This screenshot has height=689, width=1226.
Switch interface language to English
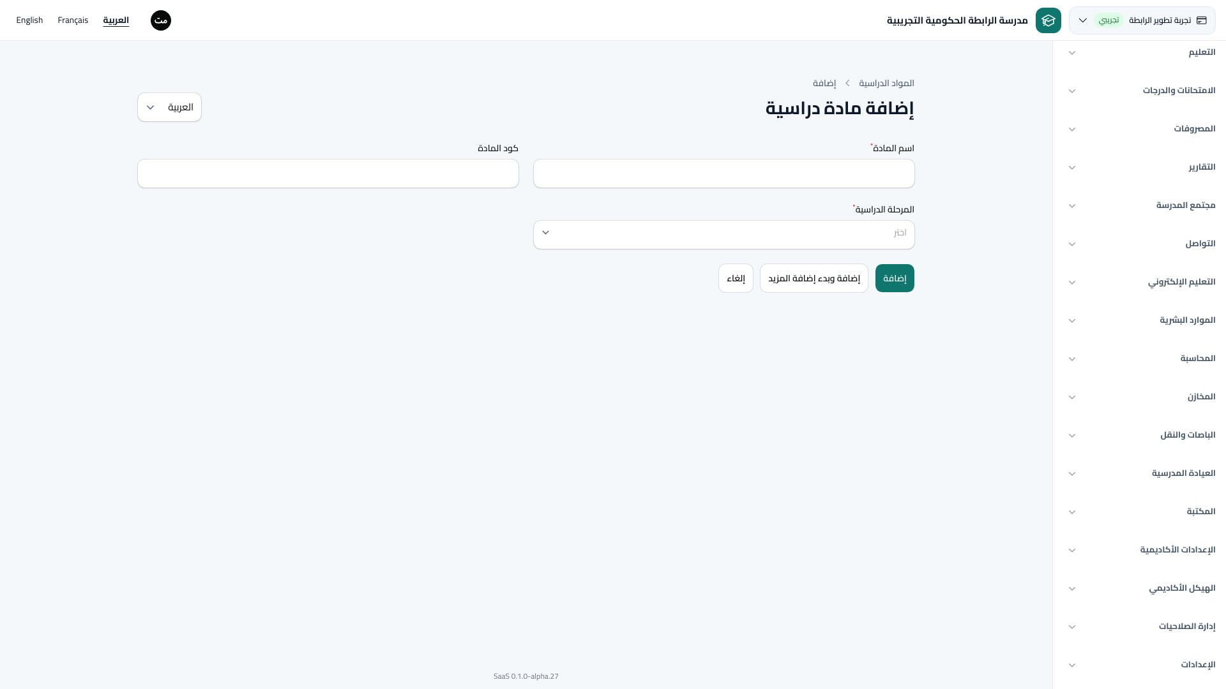[x=29, y=20]
